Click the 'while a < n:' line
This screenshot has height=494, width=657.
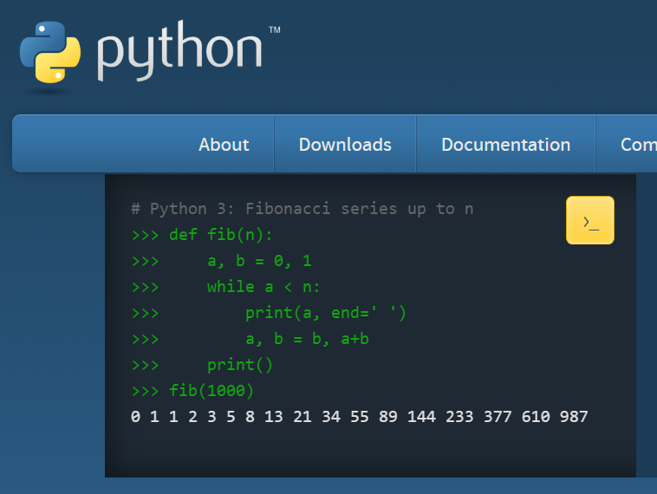[x=263, y=287]
